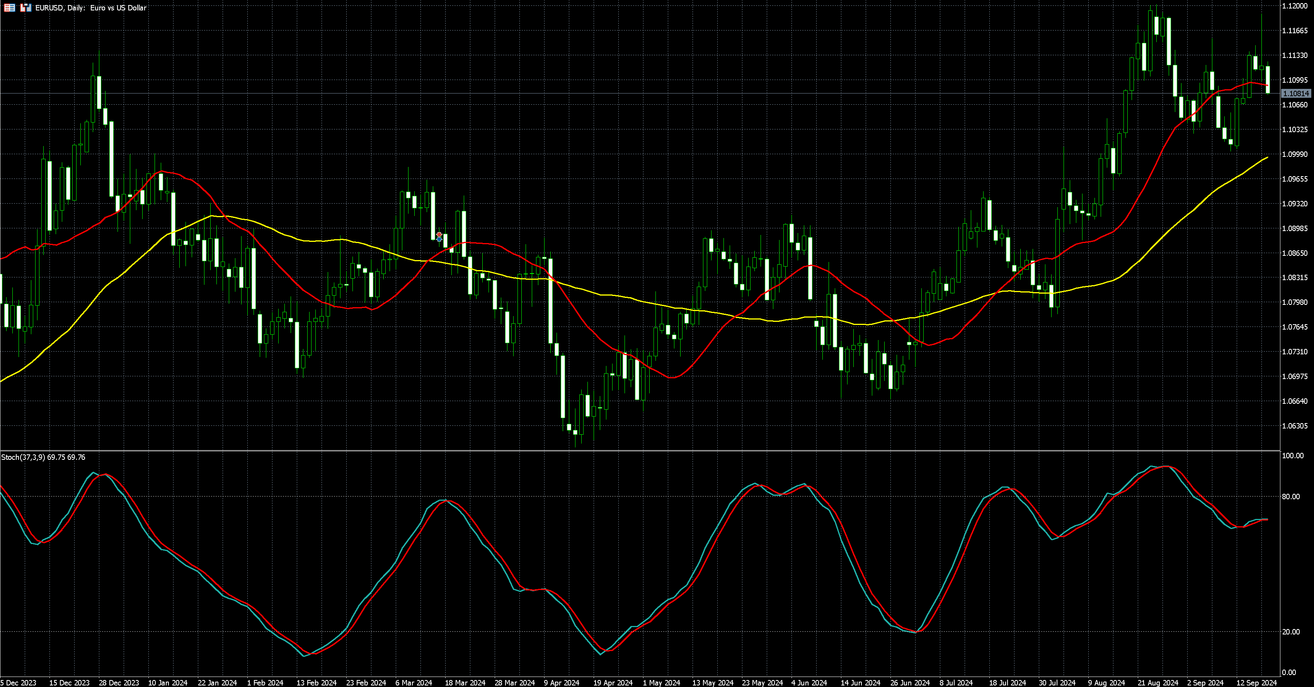Click the 28 Dec 2023 date label
Image resolution: width=1314 pixels, height=687 pixels.
tap(118, 682)
